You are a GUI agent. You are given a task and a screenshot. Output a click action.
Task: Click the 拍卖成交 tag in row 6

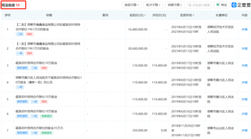pos(47,116)
